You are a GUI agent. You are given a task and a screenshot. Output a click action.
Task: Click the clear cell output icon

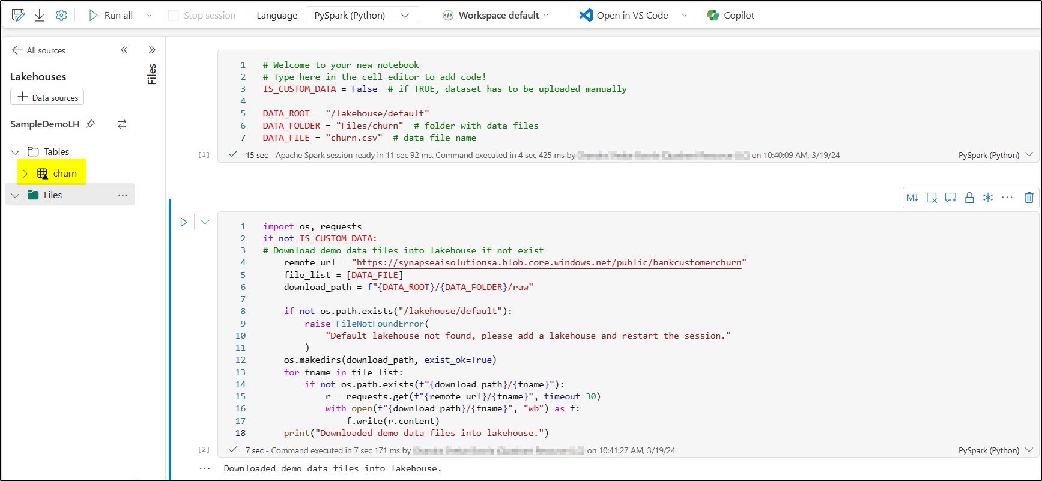931,198
